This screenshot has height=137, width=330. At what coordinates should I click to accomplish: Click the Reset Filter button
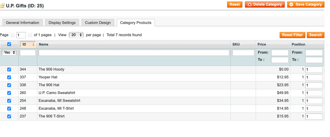[292, 35]
